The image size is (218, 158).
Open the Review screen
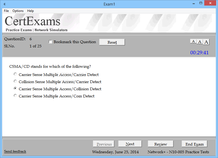161,144
